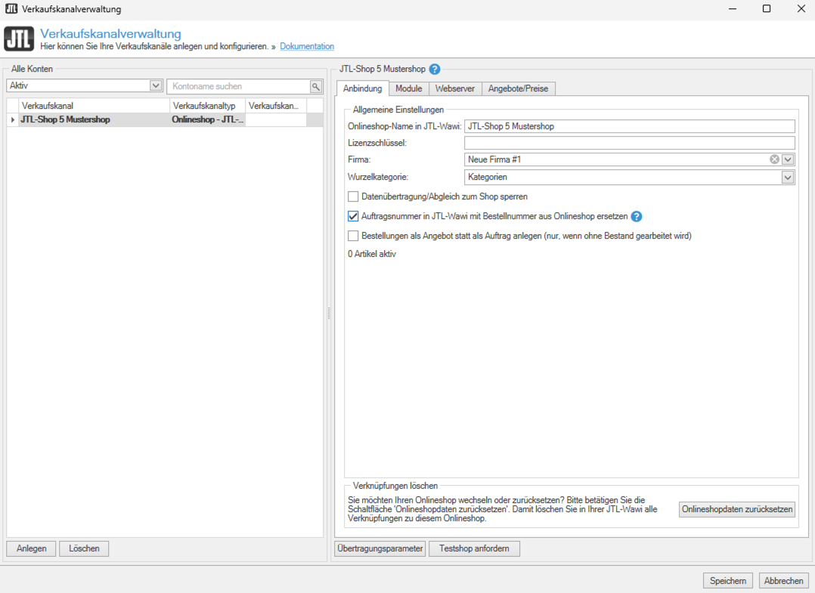815x593 pixels.
Task: Click the Onlineshop-Name in JTL-Wawi field
Action: point(630,126)
